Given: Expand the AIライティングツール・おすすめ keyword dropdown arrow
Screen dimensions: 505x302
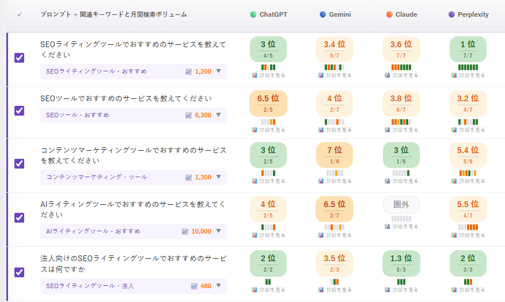Looking at the screenshot, I should (x=219, y=231).
